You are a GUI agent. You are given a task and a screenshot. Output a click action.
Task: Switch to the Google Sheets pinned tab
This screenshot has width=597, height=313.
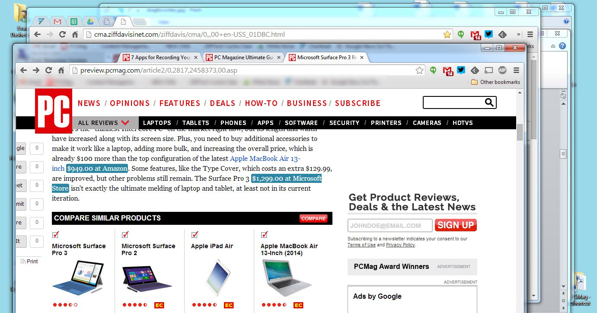[x=74, y=21]
